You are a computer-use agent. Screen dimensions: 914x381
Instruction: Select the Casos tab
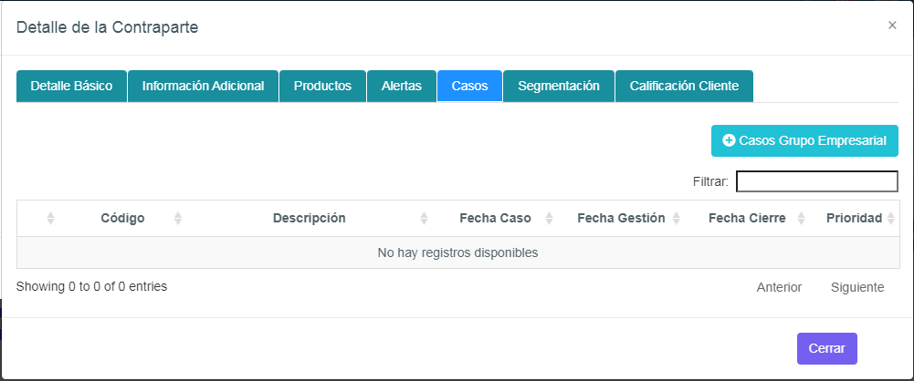click(x=469, y=87)
